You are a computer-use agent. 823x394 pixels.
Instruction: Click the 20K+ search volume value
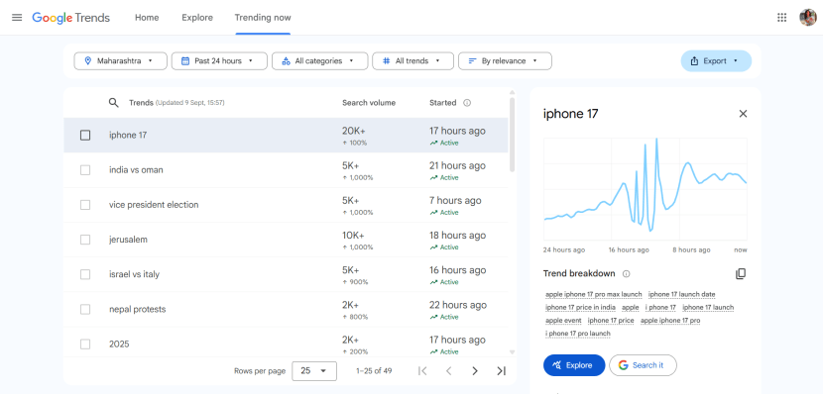tap(353, 131)
